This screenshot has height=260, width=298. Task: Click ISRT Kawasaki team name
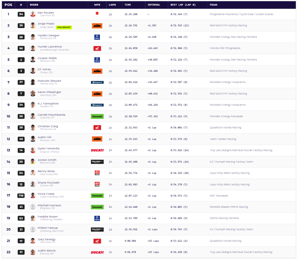click(x=219, y=196)
